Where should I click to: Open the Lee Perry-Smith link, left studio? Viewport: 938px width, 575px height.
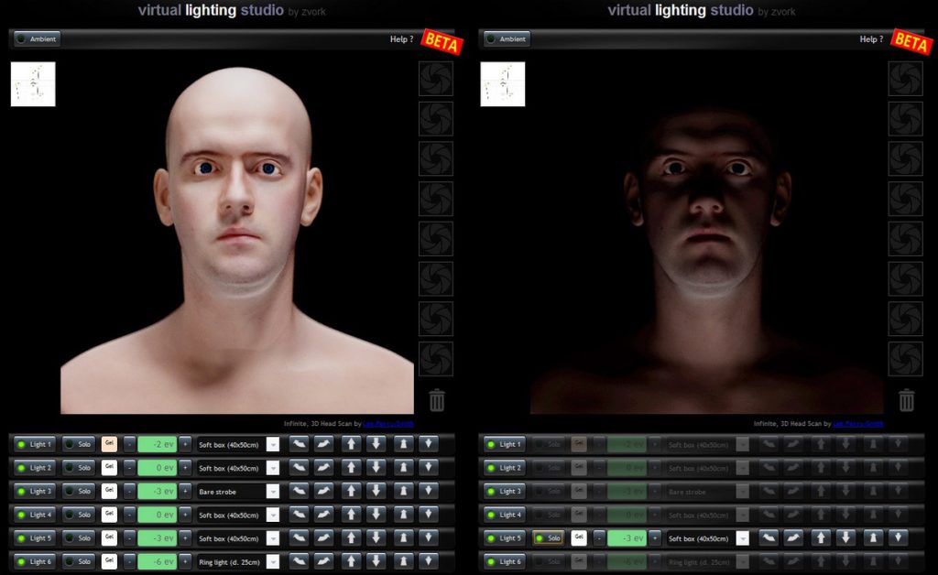388,424
